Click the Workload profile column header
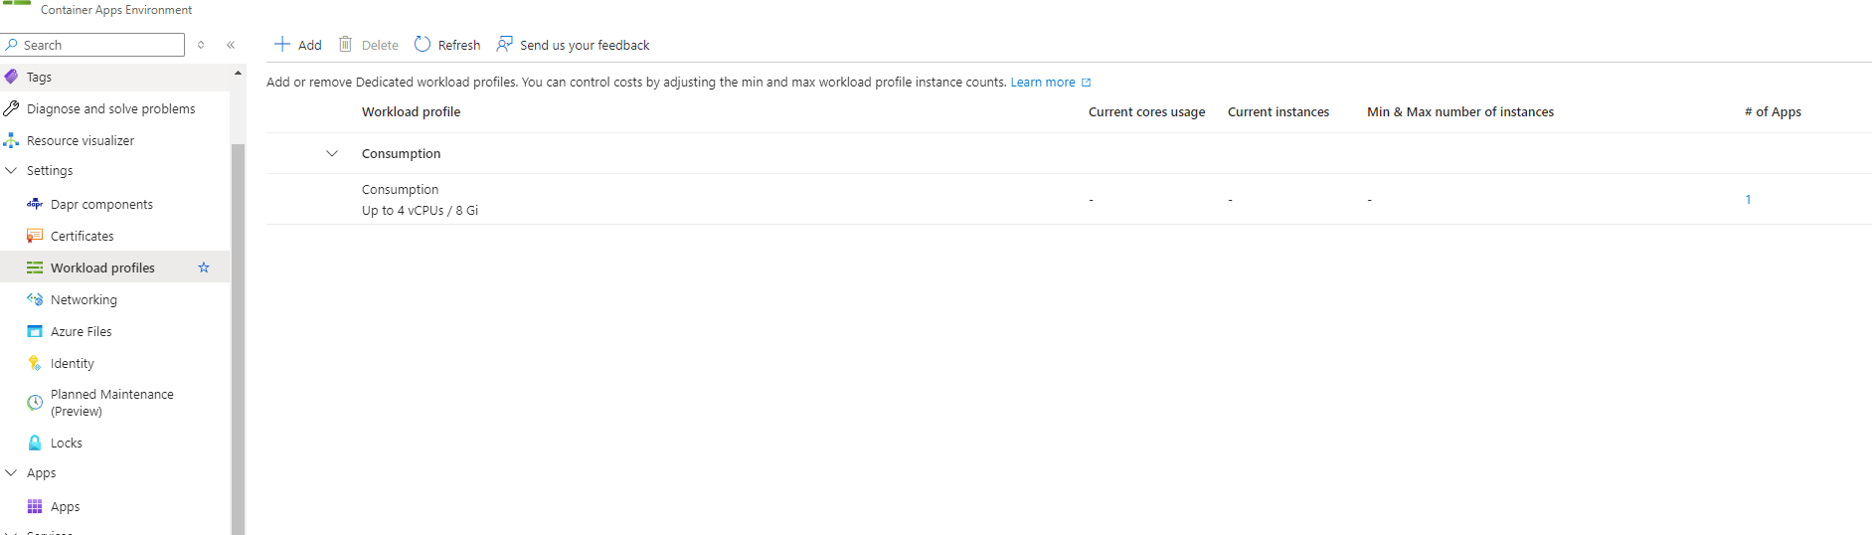1872x535 pixels. tap(411, 111)
